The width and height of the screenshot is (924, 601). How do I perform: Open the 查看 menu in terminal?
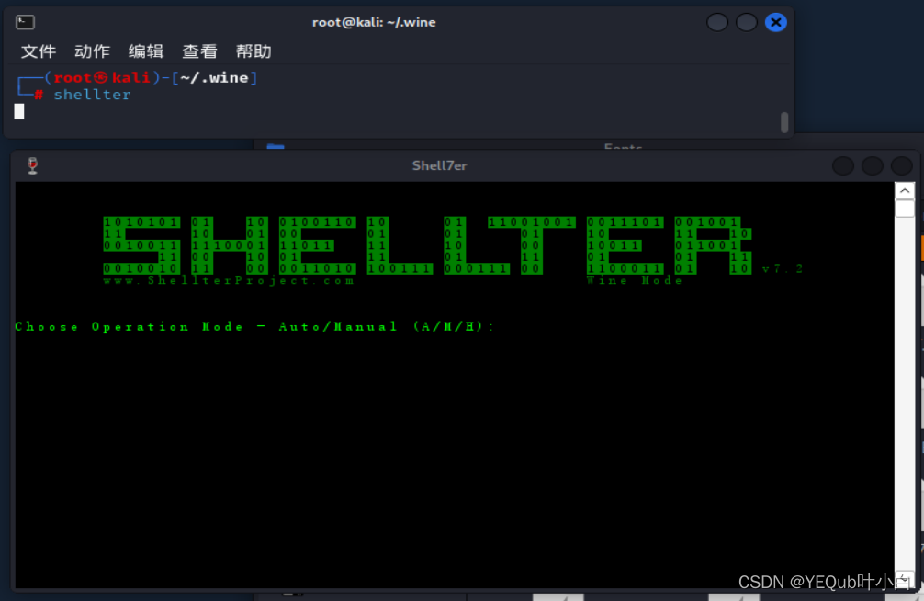pos(199,51)
